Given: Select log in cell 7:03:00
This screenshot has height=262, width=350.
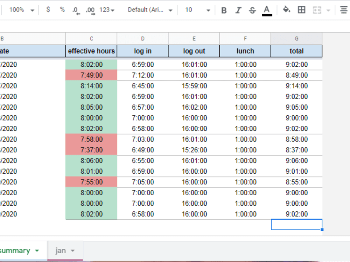Looking at the screenshot, I should (143, 139).
